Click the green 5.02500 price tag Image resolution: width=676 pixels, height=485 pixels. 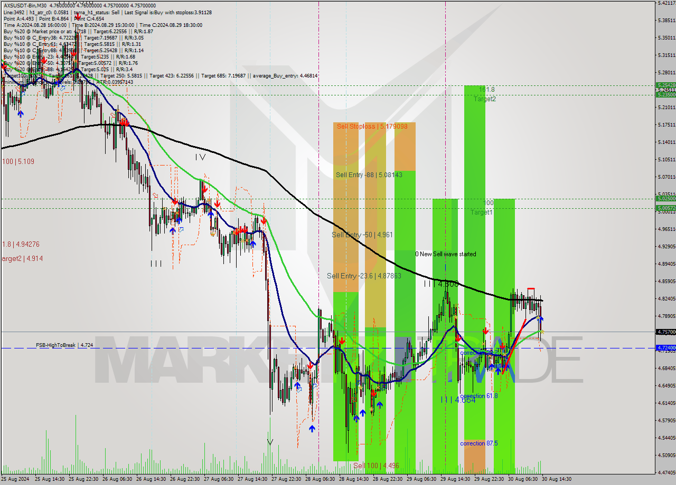coord(665,199)
